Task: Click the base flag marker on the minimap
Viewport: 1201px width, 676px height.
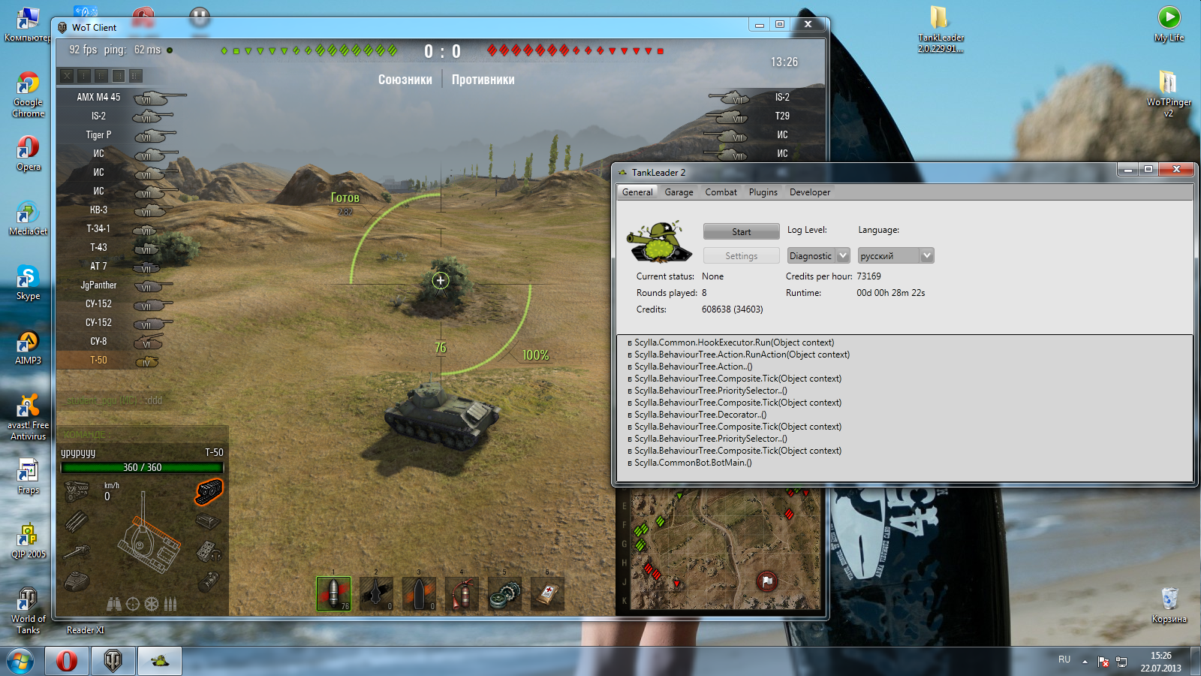Action: (766, 581)
